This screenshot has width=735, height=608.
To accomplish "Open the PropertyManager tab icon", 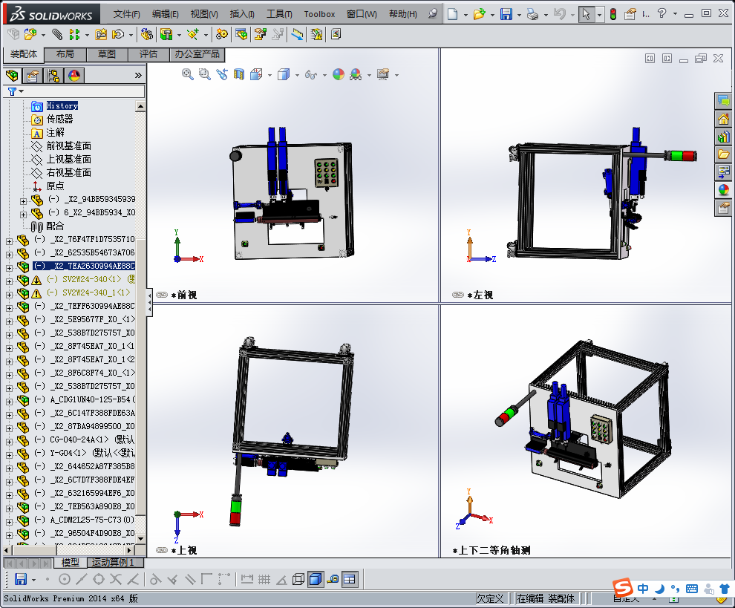I will tap(33, 76).
